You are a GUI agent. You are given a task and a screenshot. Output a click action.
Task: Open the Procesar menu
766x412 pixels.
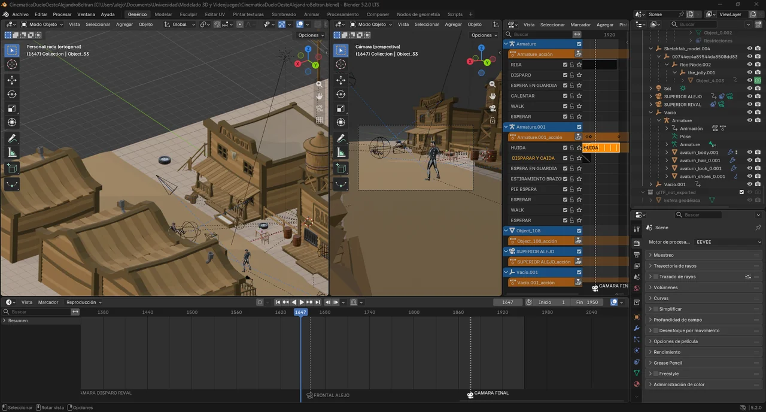point(62,14)
